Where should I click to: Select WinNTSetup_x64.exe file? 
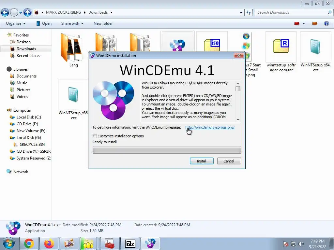point(316,52)
